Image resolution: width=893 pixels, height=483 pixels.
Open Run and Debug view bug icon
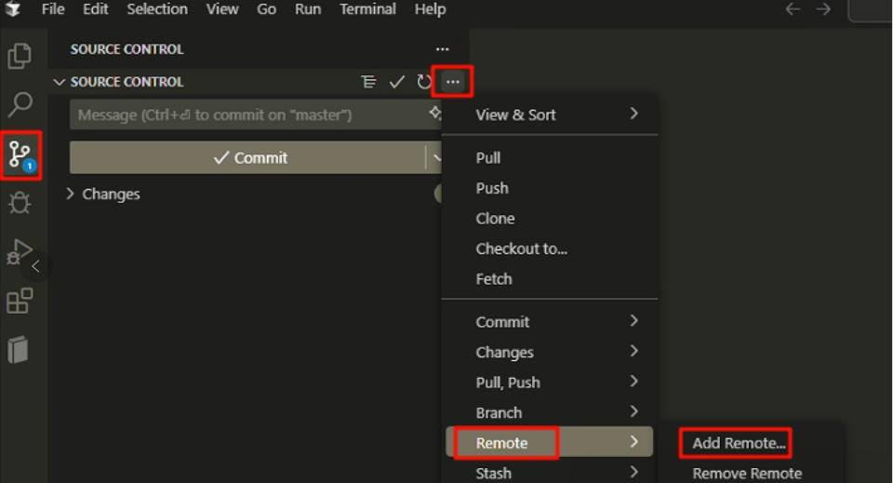(x=20, y=203)
